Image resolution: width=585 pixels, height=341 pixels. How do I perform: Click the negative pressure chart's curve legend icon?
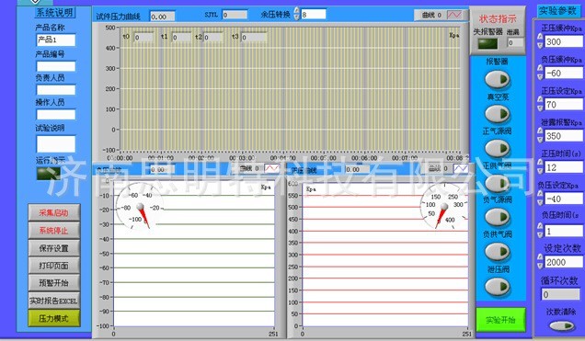pos(271,168)
